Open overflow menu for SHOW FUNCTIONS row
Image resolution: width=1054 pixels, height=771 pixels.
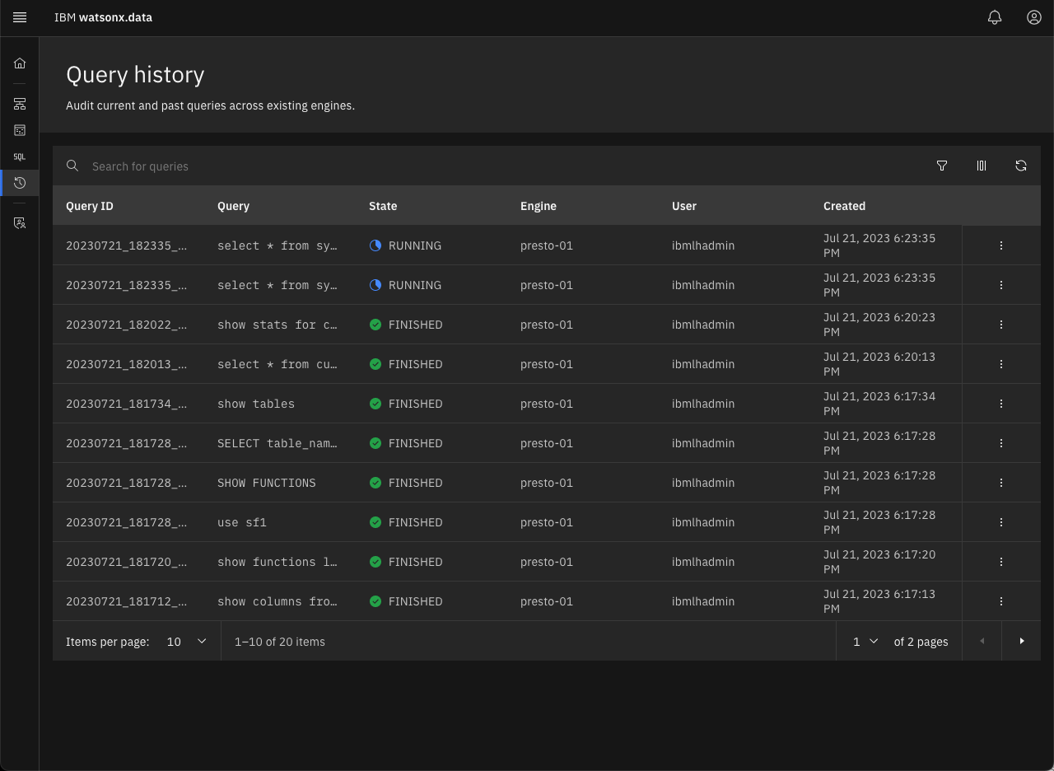point(1001,483)
